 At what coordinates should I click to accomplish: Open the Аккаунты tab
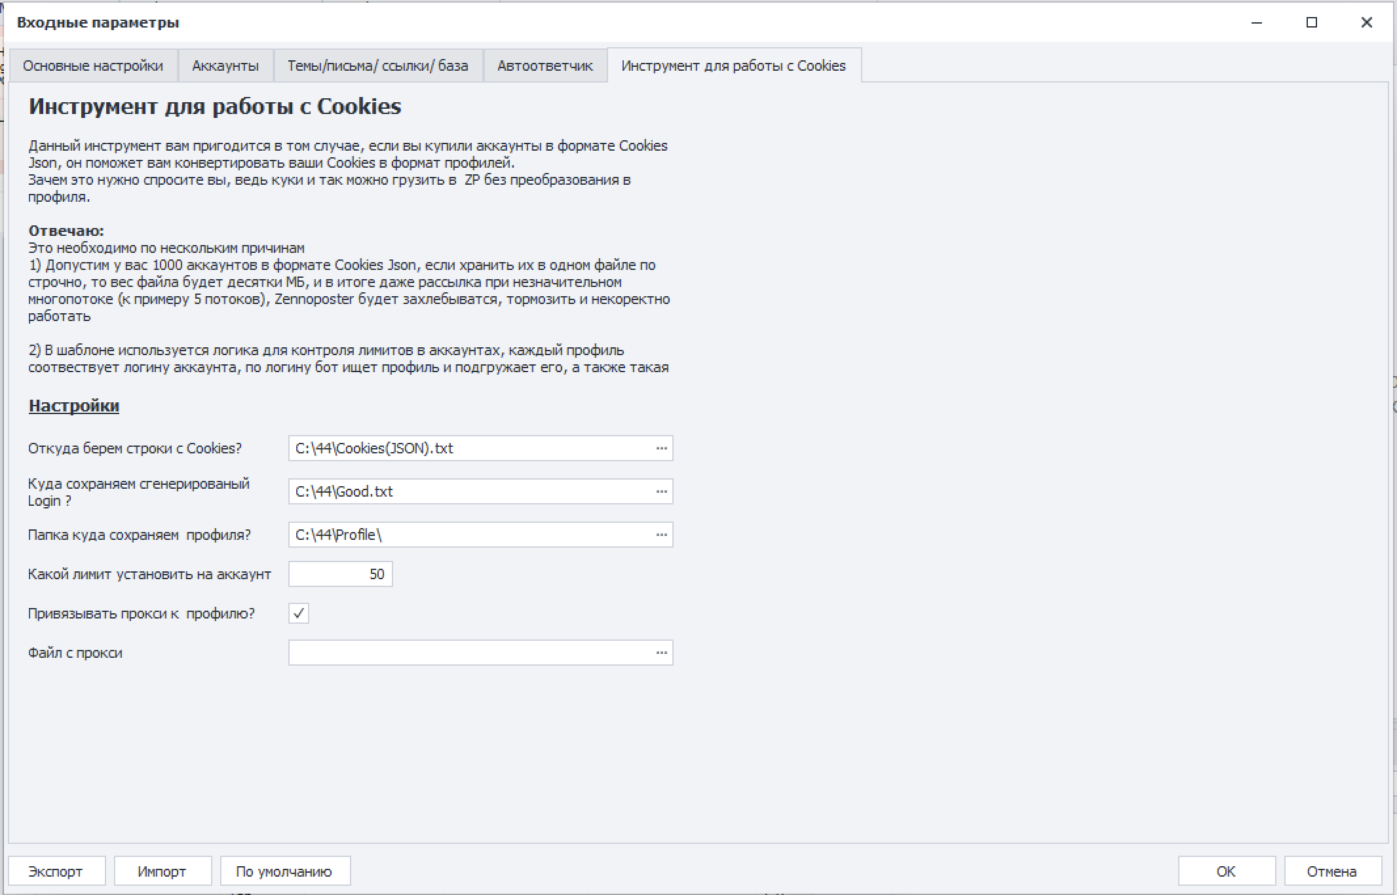[x=225, y=66]
